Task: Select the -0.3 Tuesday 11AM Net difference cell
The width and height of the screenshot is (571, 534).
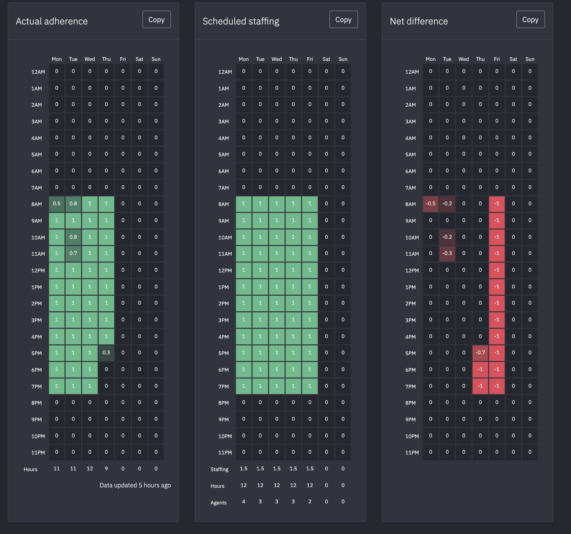Action: pyautogui.click(x=447, y=253)
